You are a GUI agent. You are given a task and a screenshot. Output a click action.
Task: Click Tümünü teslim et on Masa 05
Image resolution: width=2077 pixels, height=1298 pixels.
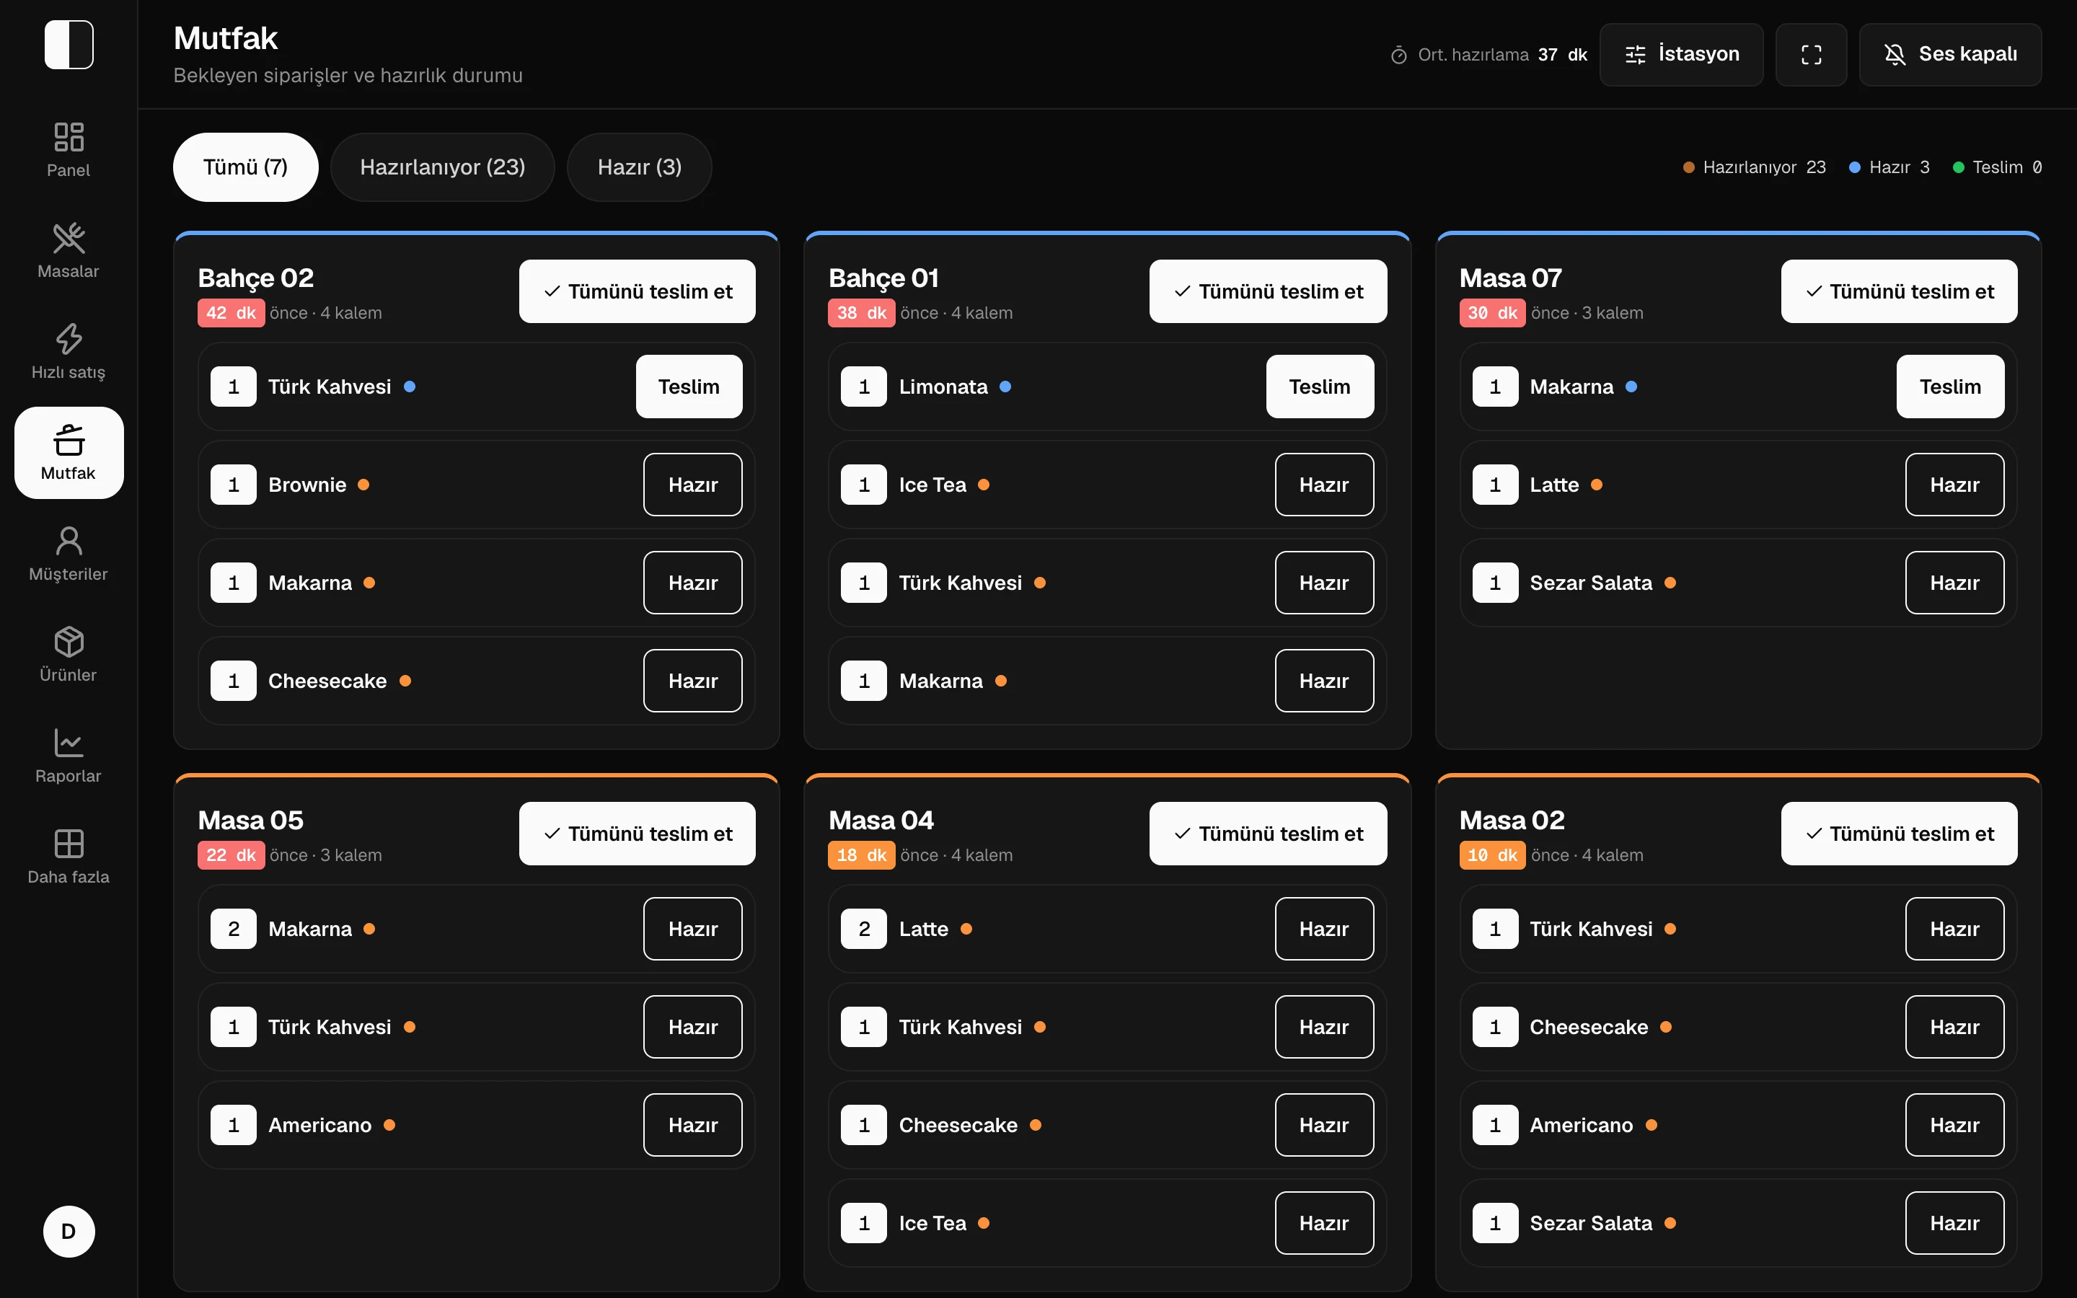(x=637, y=834)
